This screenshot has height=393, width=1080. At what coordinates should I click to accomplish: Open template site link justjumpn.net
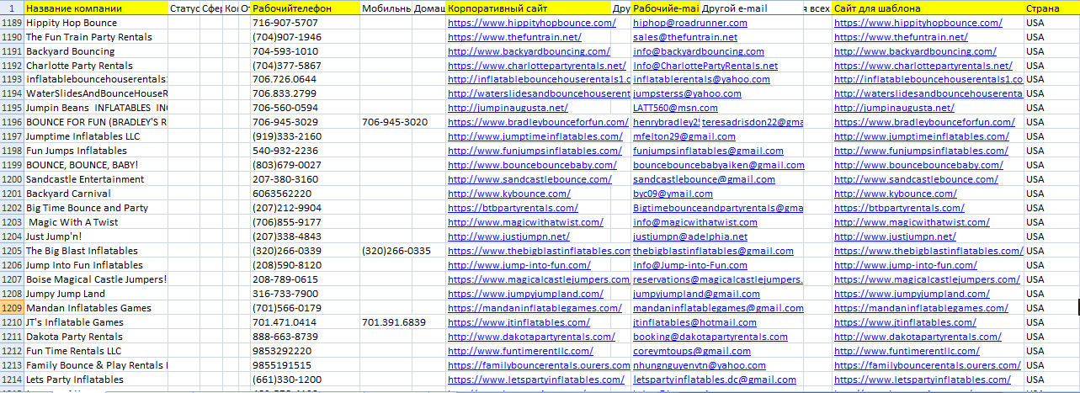click(x=898, y=236)
